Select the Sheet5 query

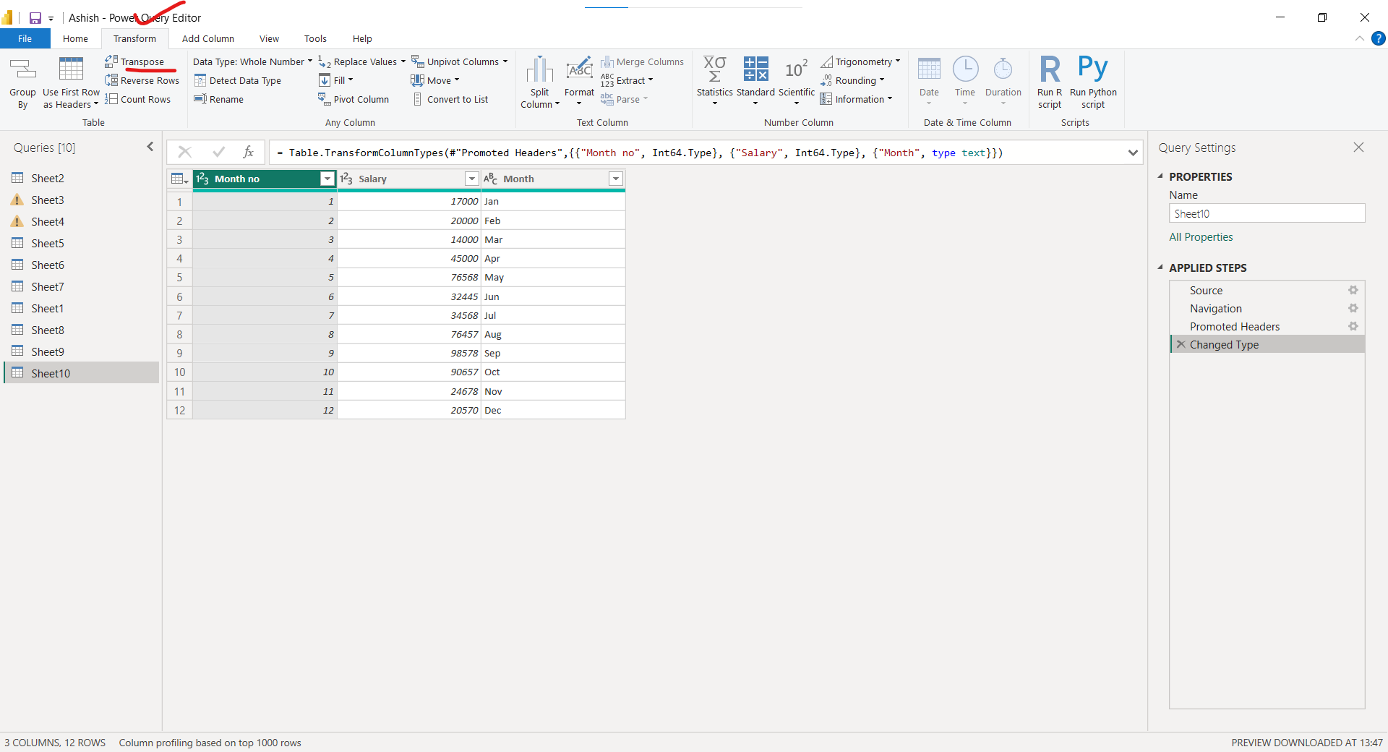48,243
